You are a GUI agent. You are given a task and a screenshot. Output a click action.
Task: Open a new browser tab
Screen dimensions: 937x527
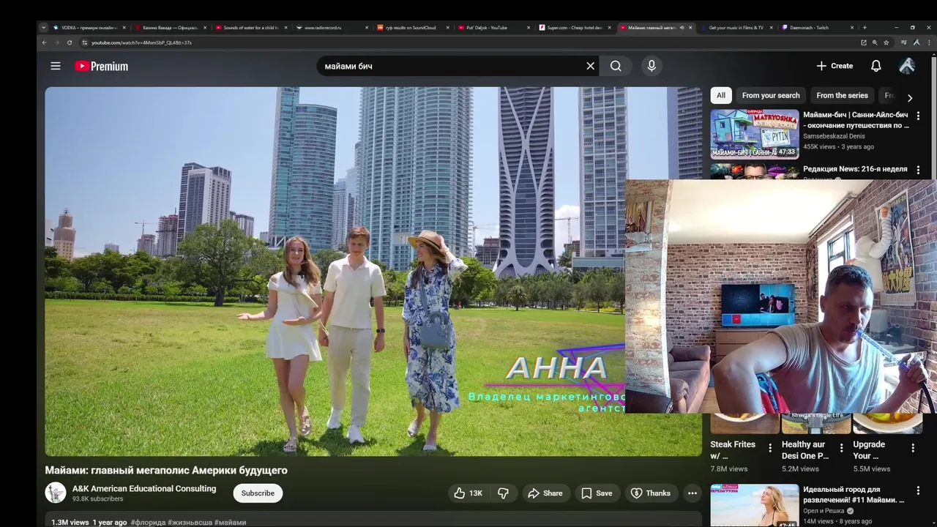[865, 28]
